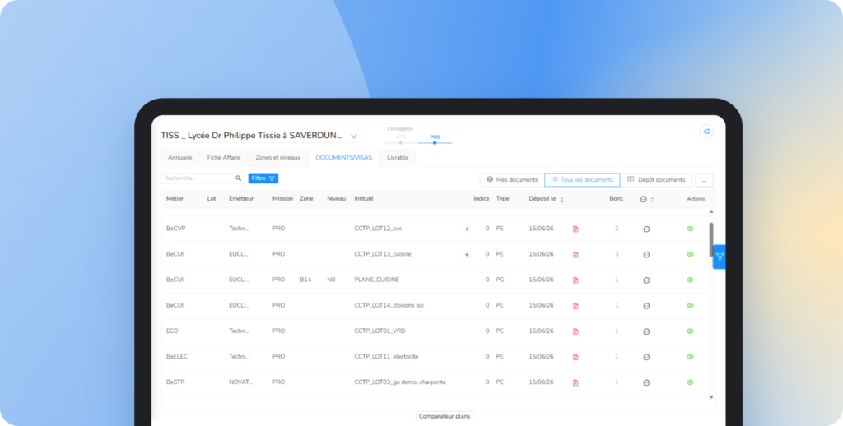Click the search magnifier icon
843x426 pixels.
238,178
